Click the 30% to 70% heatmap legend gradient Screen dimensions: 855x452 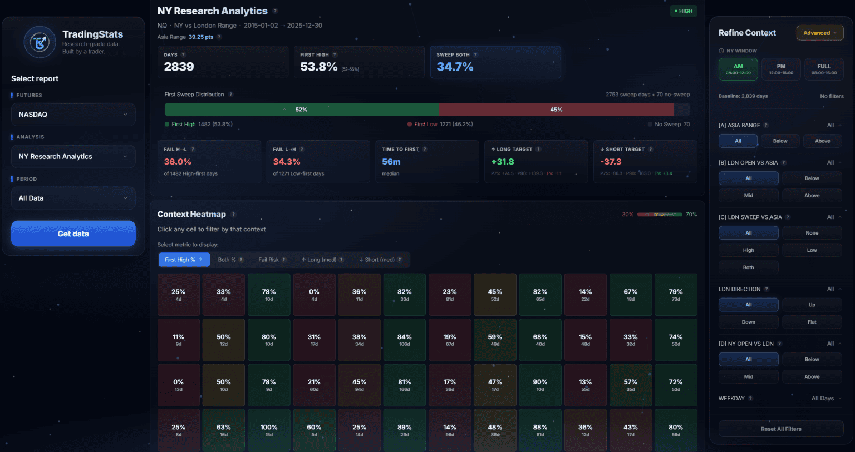tap(660, 215)
